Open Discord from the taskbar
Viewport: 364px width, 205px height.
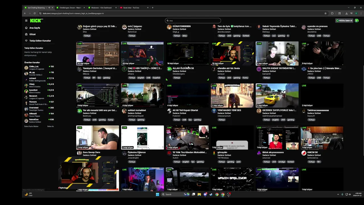coord(205,194)
